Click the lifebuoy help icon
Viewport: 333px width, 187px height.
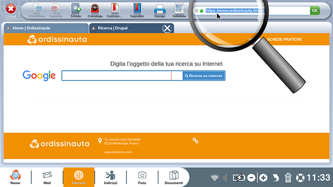(x=300, y=178)
